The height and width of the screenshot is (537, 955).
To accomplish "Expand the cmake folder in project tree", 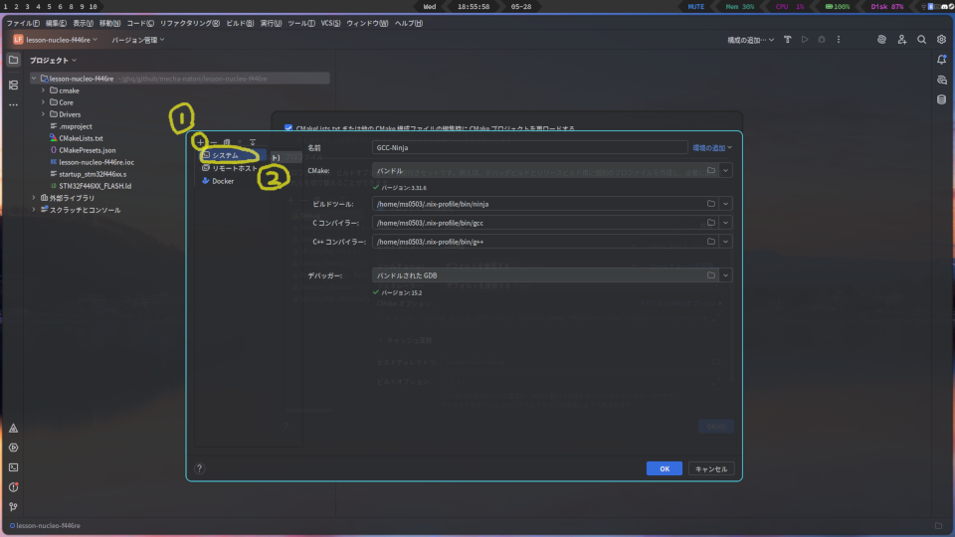I will click(x=43, y=90).
